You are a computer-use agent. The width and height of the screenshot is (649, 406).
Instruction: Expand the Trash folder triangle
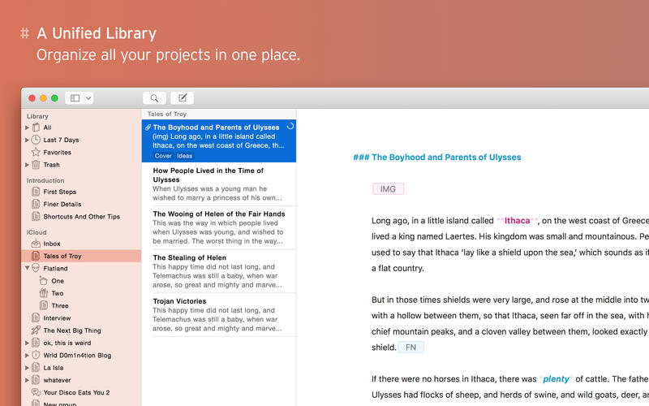(28, 165)
